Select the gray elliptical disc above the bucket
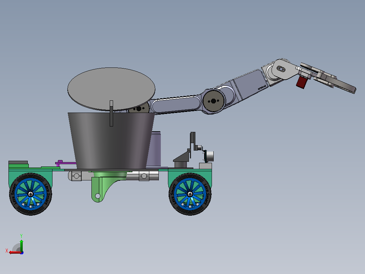The image size is (365, 274). (x=111, y=89)
